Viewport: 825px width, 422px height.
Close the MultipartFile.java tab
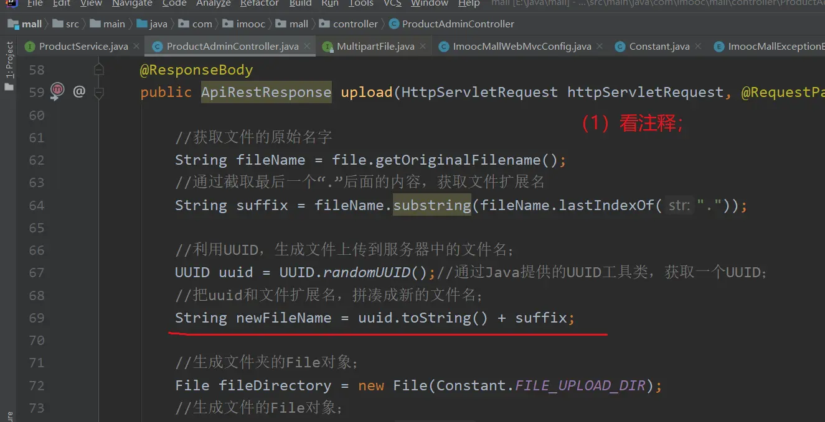423,47
